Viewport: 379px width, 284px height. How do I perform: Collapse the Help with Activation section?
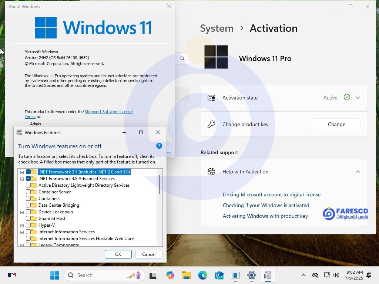[x=358, y=172]
